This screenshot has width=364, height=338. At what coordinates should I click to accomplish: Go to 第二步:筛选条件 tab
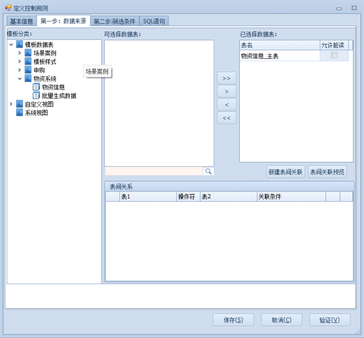click(x=114, y=21)
